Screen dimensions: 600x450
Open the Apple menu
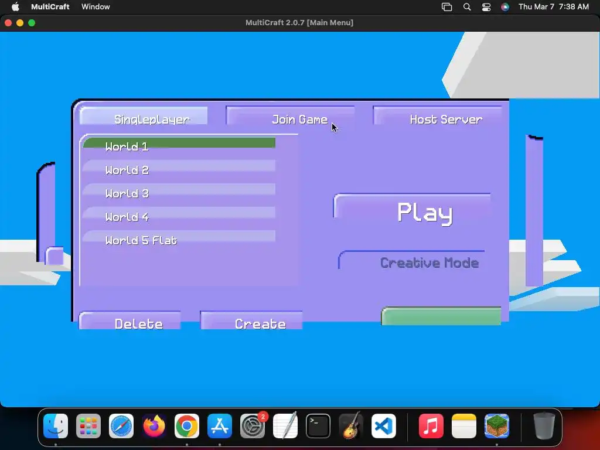15,6
